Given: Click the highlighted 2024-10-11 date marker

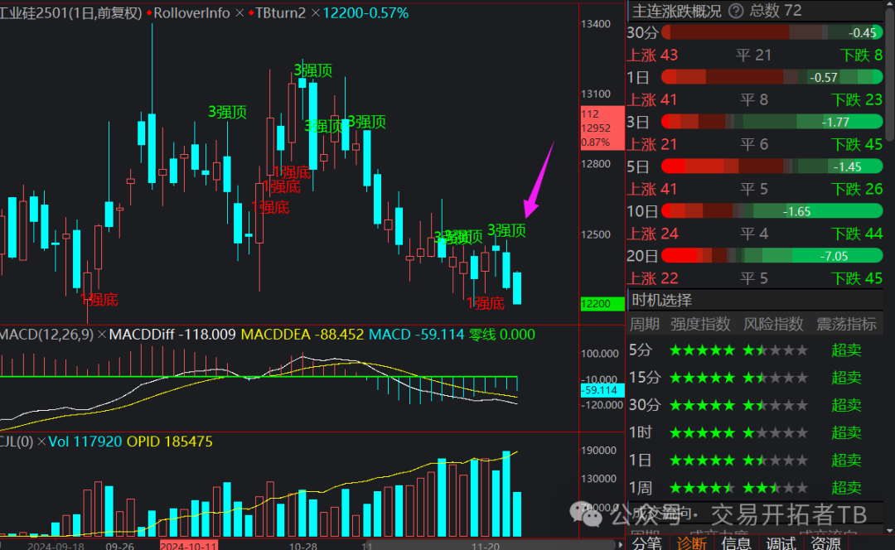Looking at the screenshot, I should click(188, 545).
